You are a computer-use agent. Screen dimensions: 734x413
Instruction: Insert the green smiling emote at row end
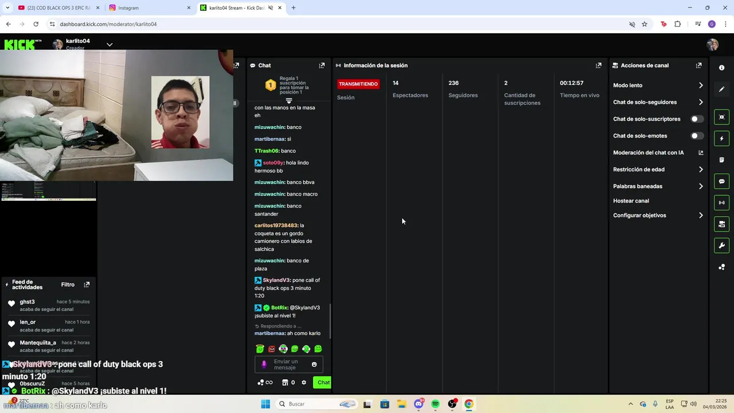[318, 349]
